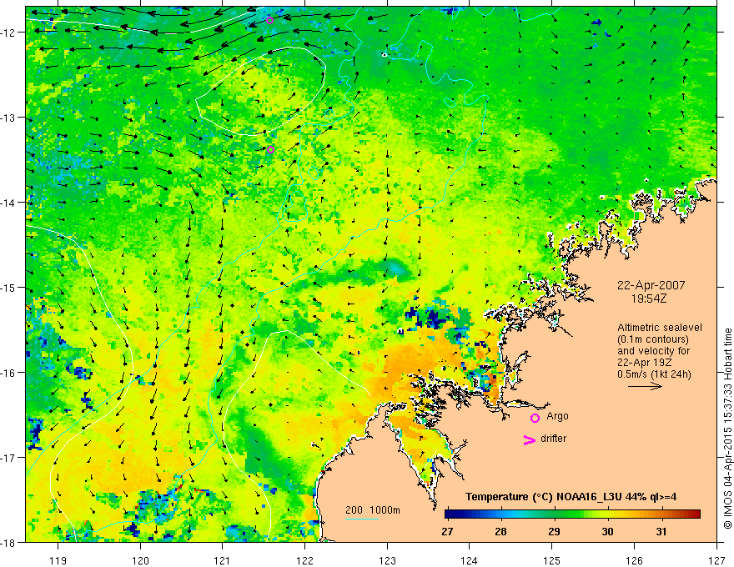Click the longitude axis label '126'
Image resolution: width=734 pixels, height=567 pixels.
point(634,560)
